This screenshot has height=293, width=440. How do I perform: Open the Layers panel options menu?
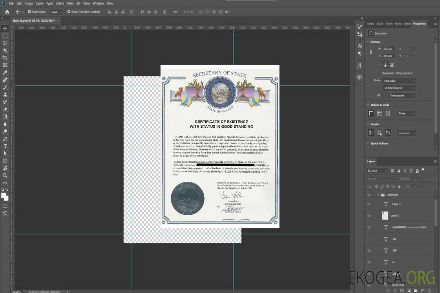[435, 161]
